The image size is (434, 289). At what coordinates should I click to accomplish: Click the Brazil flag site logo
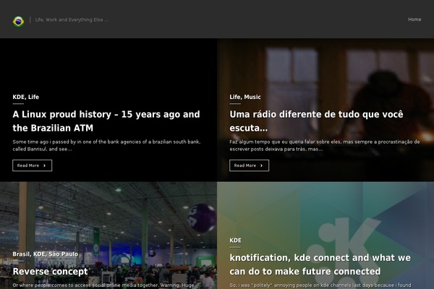[x=19, y=21]
